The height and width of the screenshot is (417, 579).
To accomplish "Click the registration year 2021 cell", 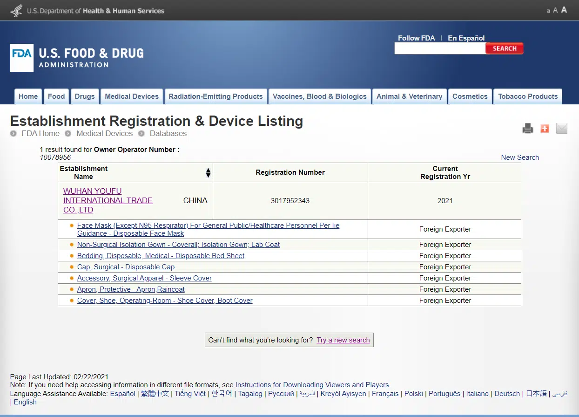I will 445,201.
